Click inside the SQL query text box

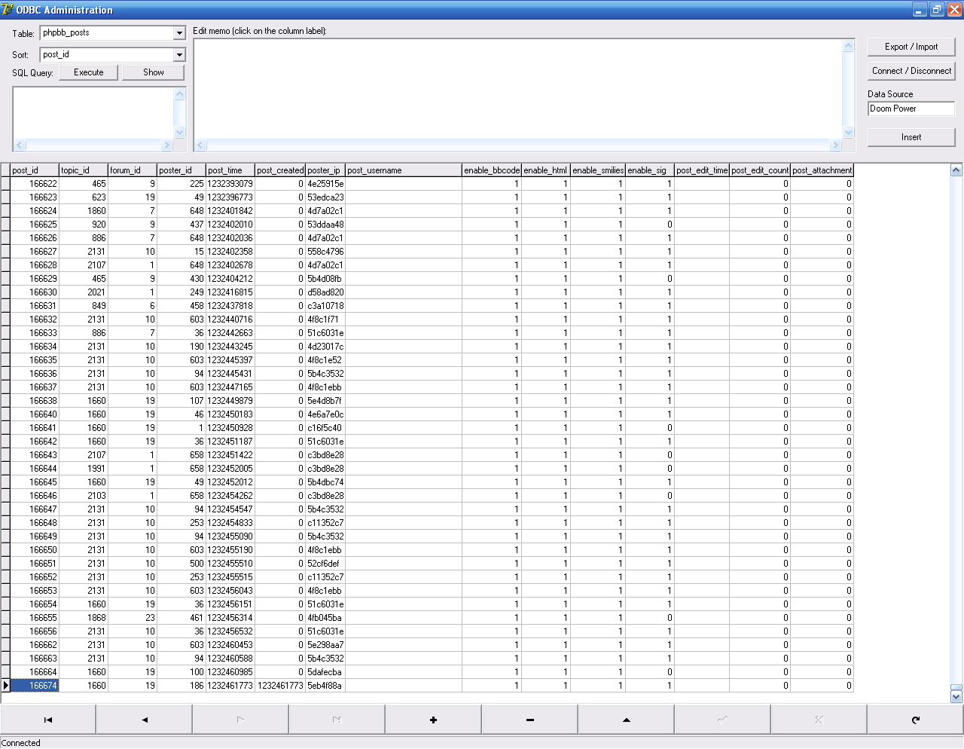coord(93,113)
